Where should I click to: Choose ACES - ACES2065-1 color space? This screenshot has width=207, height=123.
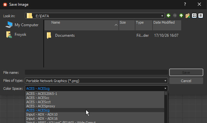[95, 94]
